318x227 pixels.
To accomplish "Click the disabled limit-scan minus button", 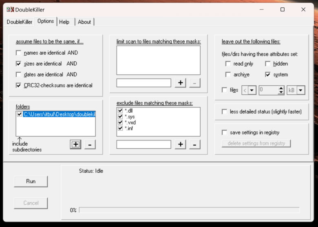I will pos(195,83).
